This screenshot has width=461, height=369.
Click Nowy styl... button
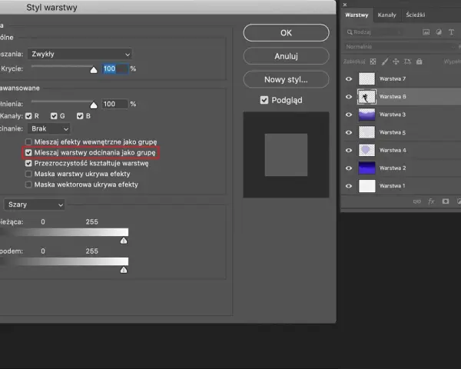286,79
